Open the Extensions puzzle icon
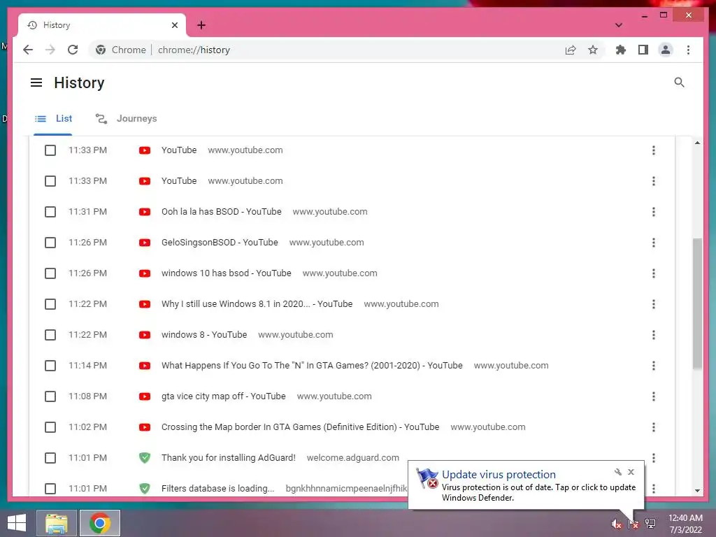This screenshot has width=716, height=537. [x=621, y=50]
